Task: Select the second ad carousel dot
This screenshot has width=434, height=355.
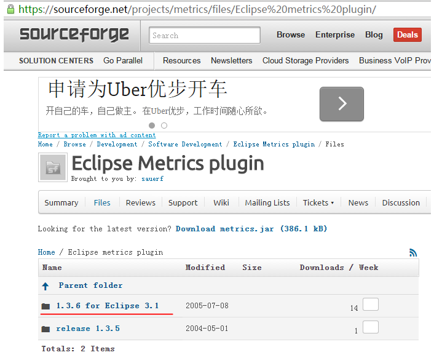Action: 164,126
